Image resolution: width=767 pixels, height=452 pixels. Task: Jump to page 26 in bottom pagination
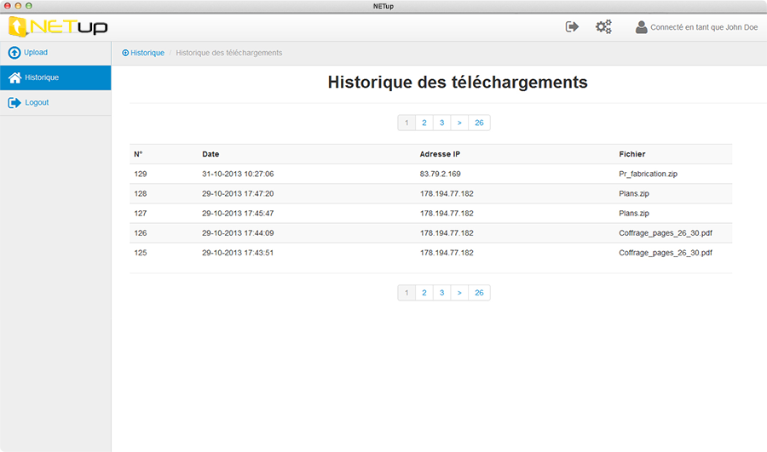(x=479, y=293)
